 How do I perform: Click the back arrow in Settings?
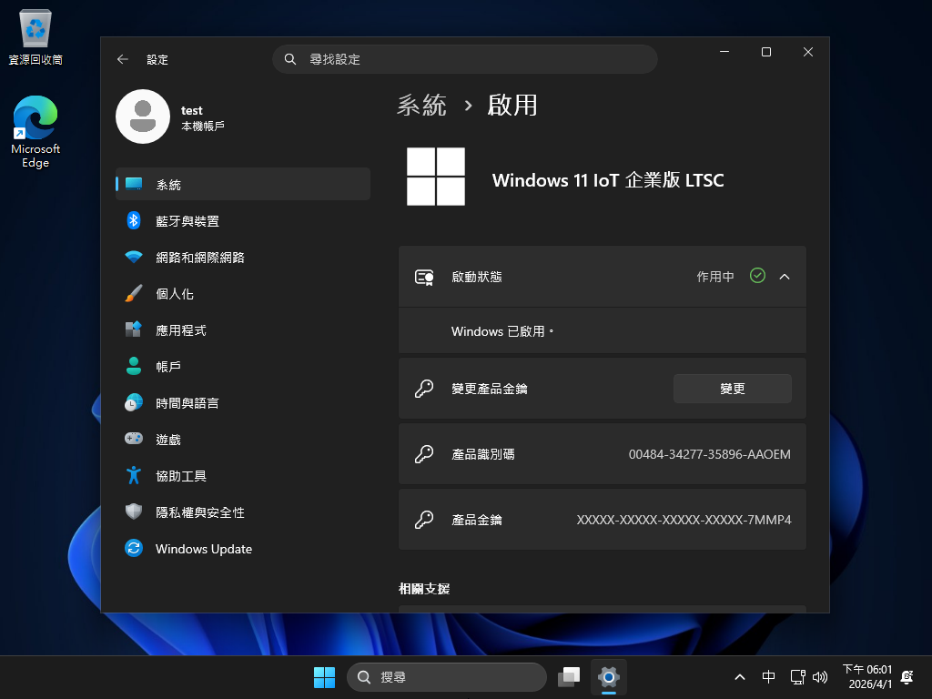[123, 59]
